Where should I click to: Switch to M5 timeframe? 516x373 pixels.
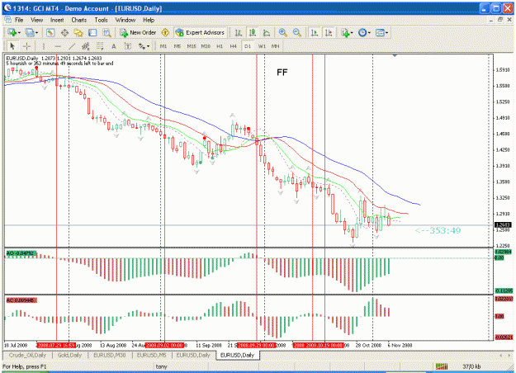click(178, 46)
